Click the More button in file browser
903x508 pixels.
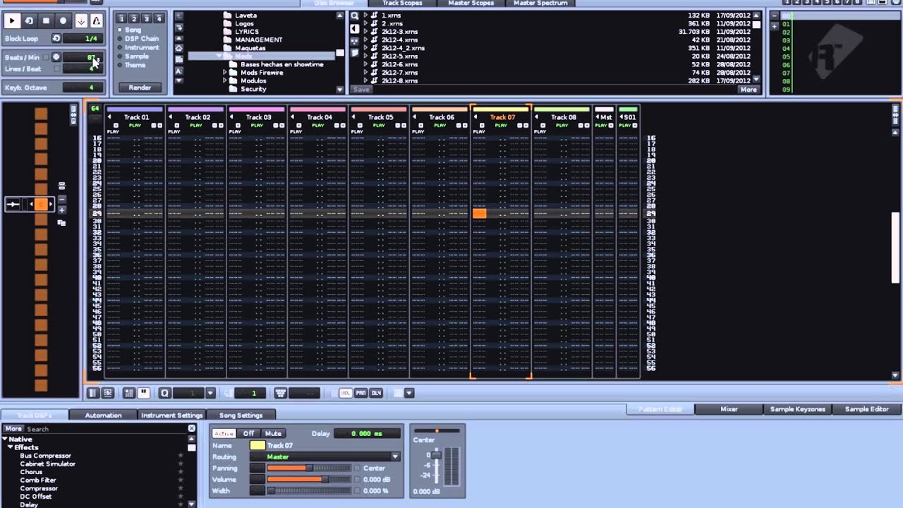[x=749, y=90]
